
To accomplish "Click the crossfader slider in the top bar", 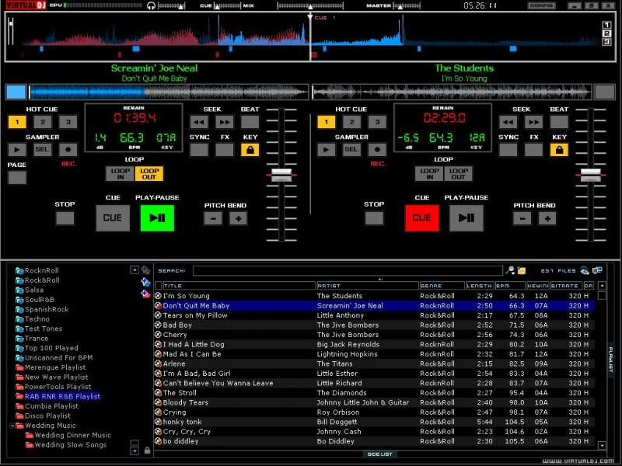I will tap(310, 5).
